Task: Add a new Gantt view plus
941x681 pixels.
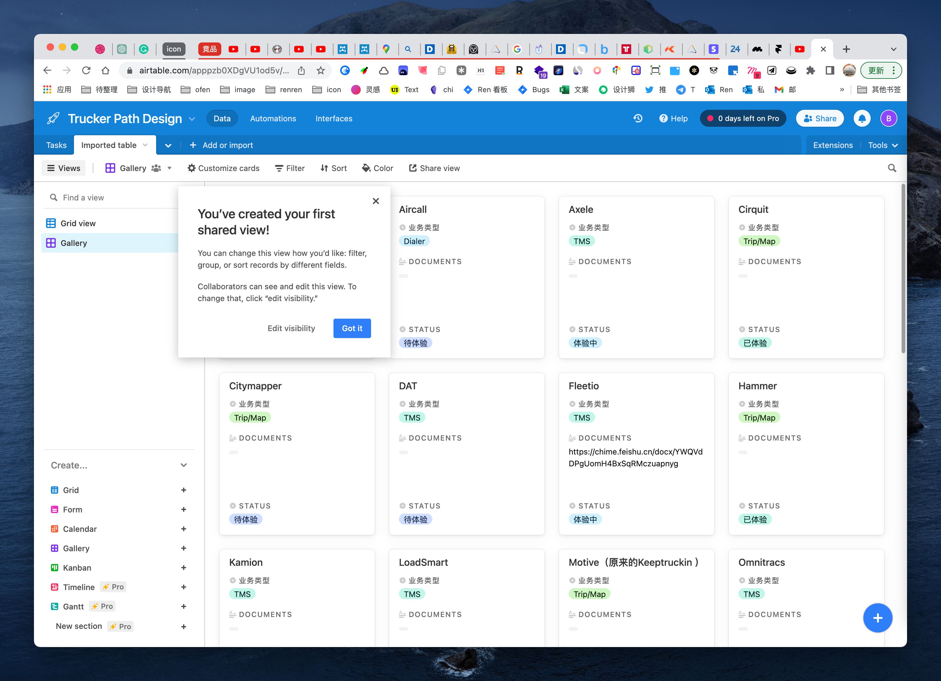Action: point(183,606)
